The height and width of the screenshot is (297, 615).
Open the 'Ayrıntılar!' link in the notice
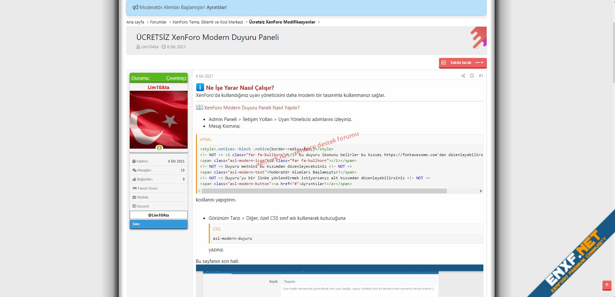217,7
